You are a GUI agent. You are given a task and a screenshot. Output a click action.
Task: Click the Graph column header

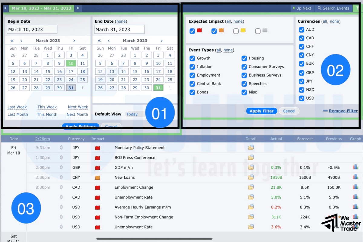[355, 139]
